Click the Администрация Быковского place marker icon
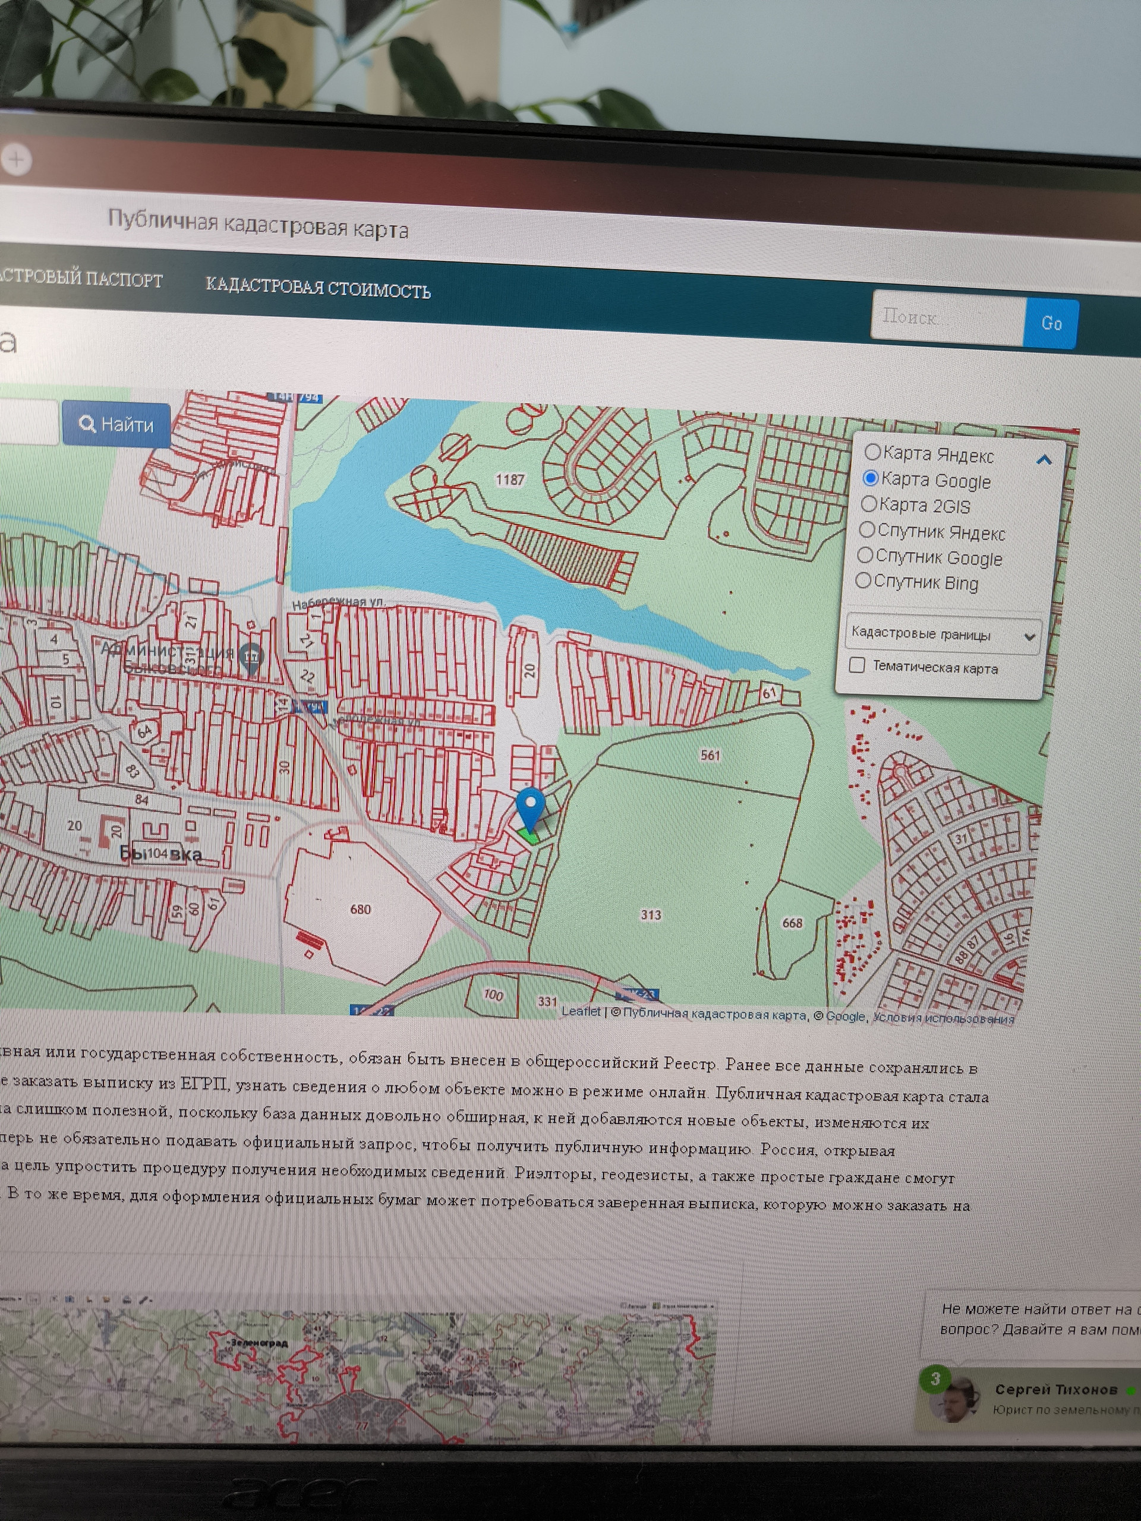Screen dimensions: 1141x1521 tap(253, 657)
